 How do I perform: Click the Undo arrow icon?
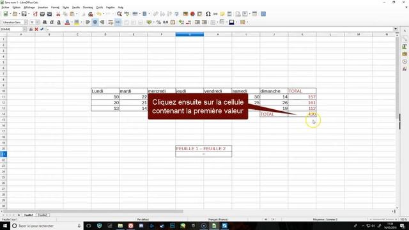tap(99, 14)
